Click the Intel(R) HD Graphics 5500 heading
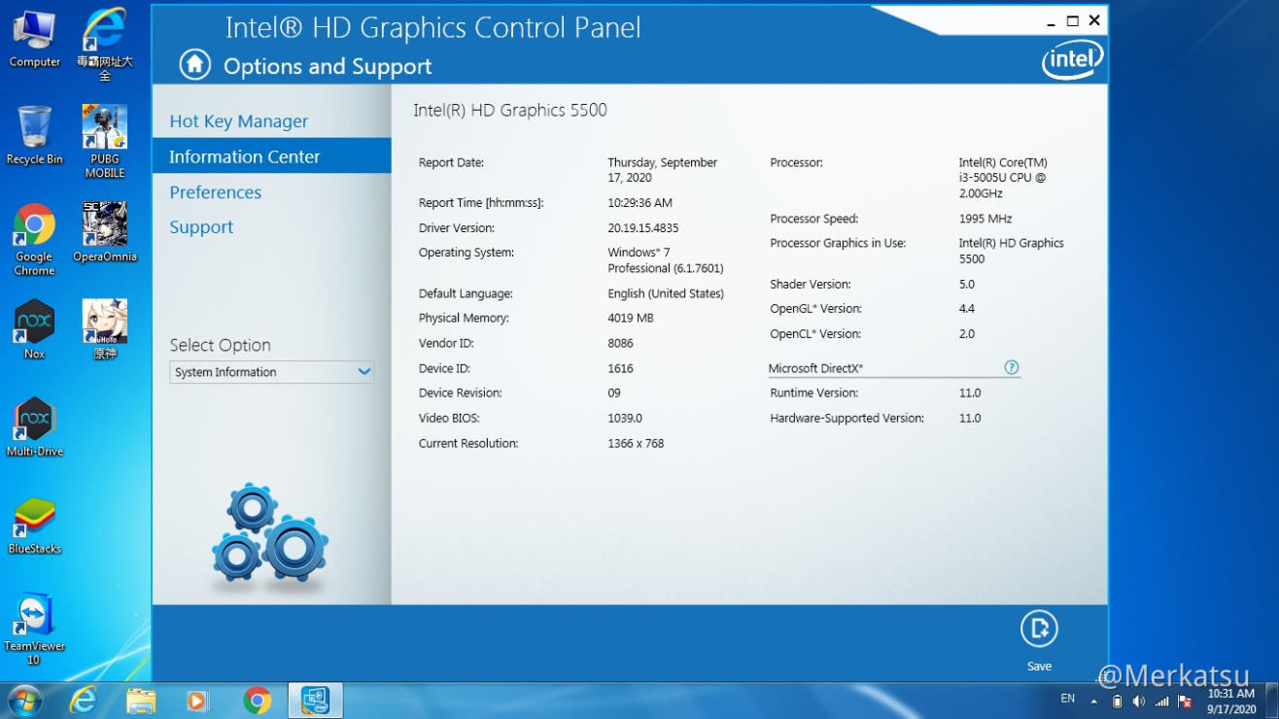1279x719 pixels. coord(510,111)
